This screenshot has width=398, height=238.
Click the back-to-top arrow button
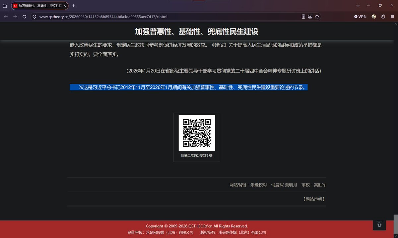pyautogui.click(x=379, y=224)
